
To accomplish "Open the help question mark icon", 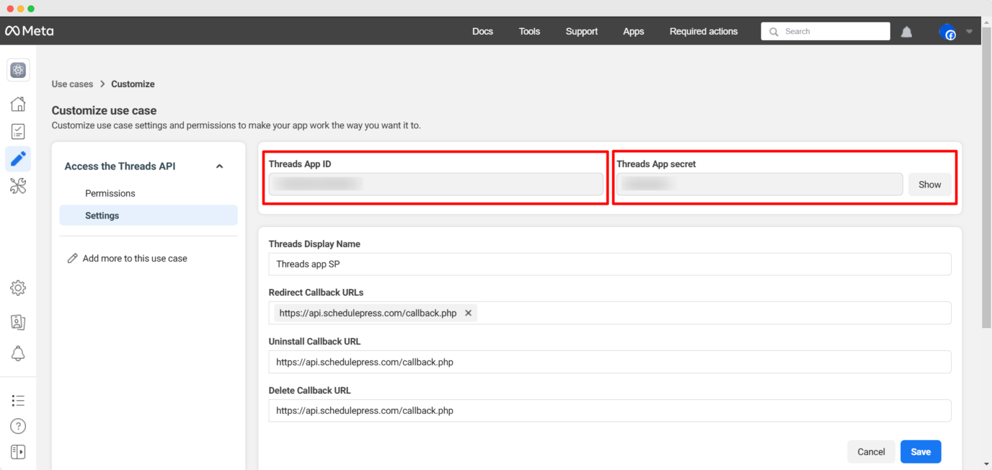I will click(x=18, y=426).
